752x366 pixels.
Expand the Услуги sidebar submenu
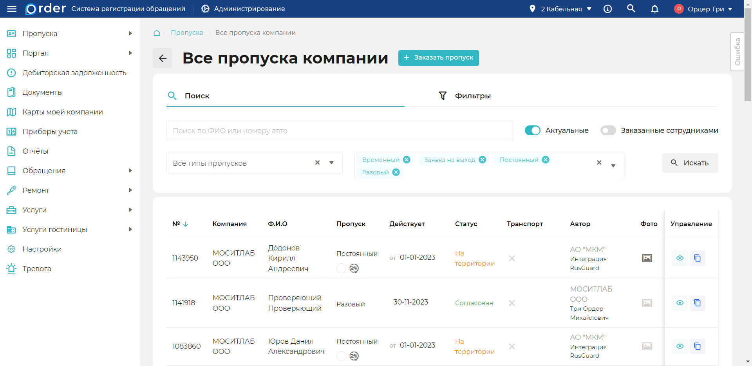[x=130, y=210]
